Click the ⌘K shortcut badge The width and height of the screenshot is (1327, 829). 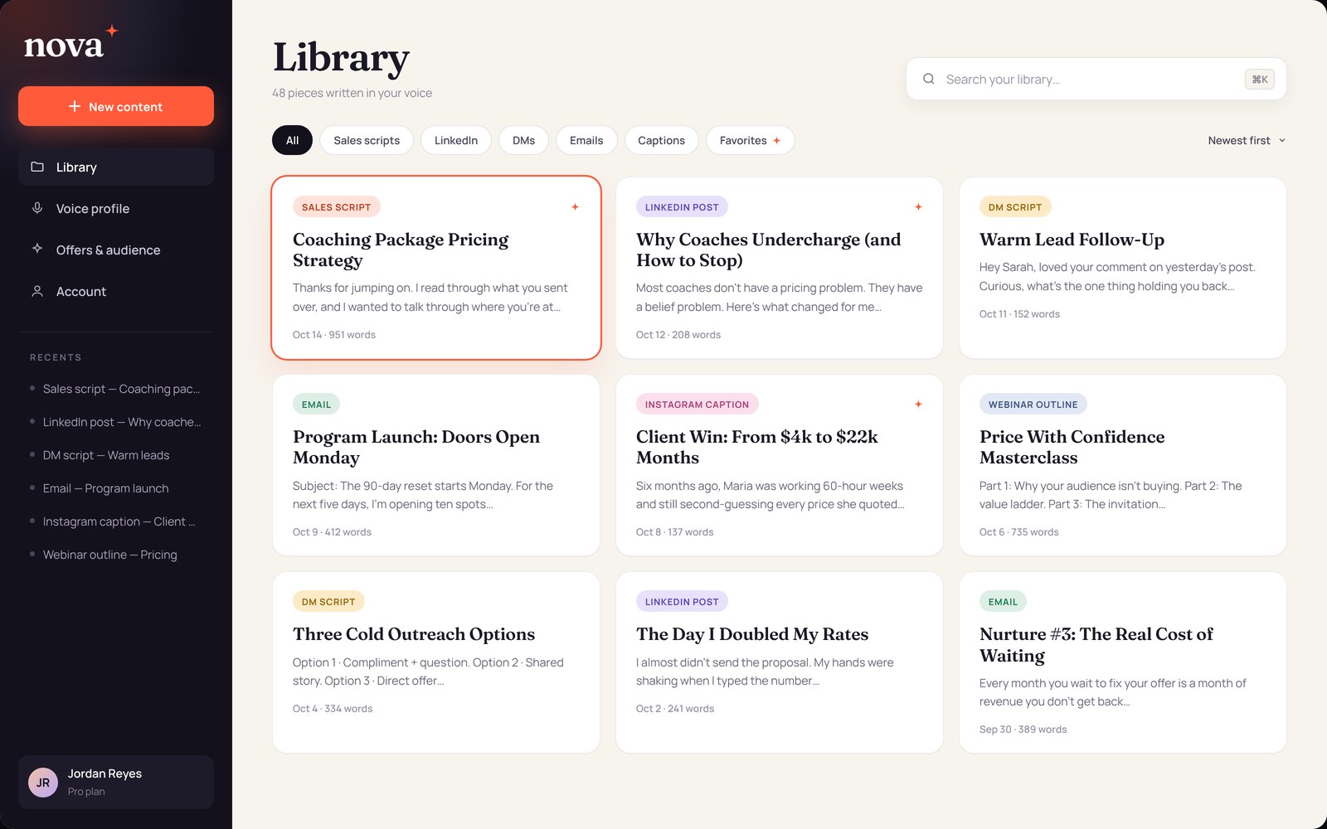pos(1259,79)
